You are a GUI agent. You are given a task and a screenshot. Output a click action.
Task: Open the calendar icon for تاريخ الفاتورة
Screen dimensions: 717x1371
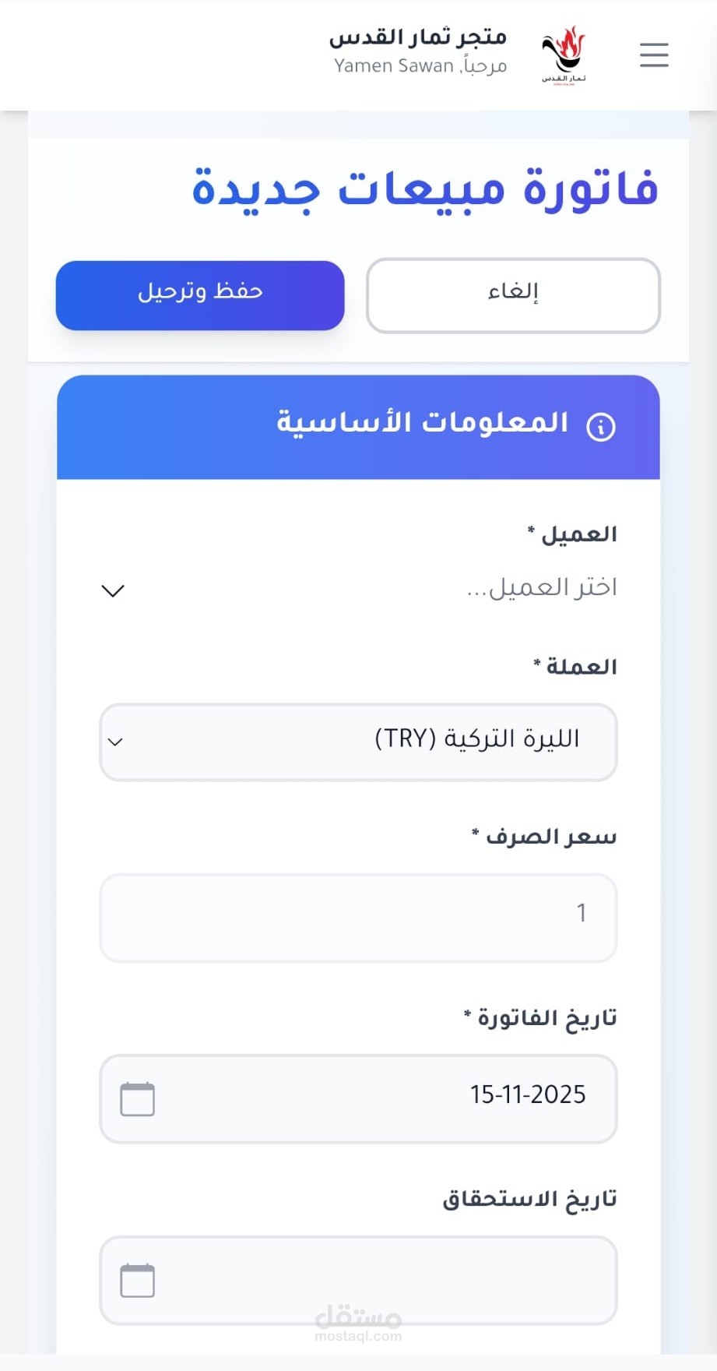138,1099
